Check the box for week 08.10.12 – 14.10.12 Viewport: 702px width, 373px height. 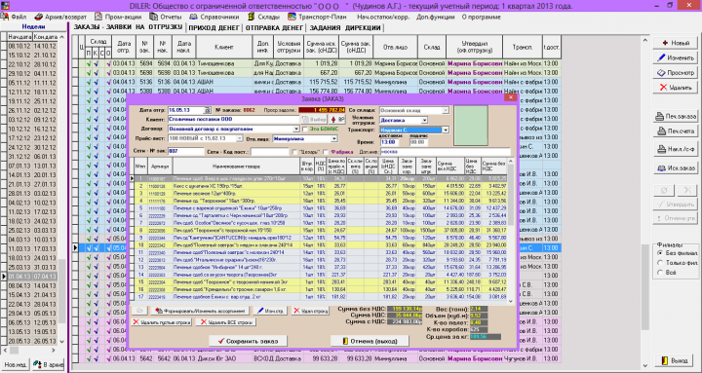(x=4, y=46)
